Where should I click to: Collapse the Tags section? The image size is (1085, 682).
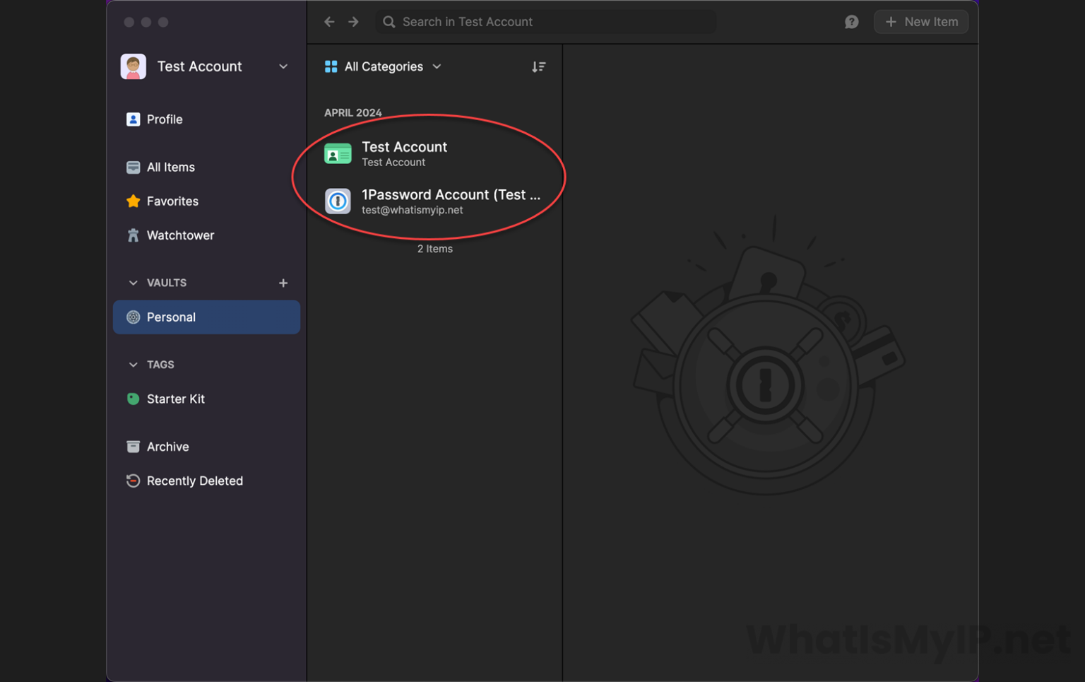tap(133, 365)
